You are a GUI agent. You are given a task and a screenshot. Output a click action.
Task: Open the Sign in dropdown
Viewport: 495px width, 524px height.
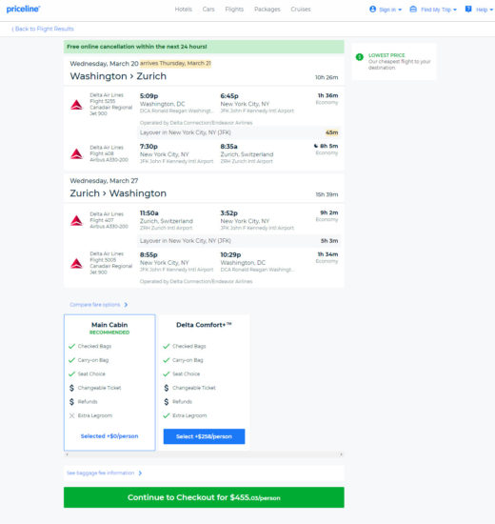(x=389, y=10)
